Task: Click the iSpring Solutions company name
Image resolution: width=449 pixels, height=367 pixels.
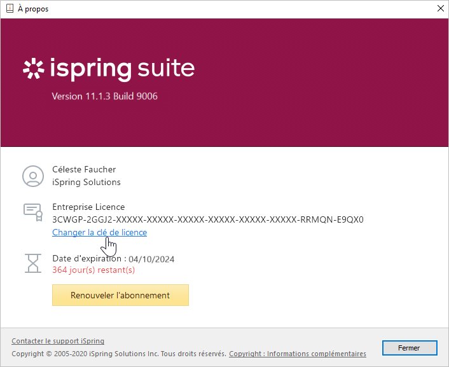Action: [86, 182]
